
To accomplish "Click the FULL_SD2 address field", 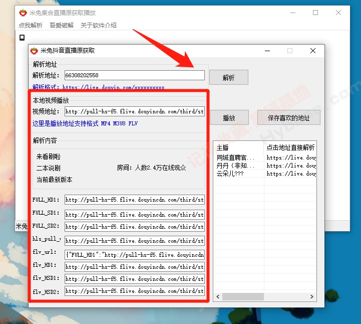I will pos(135,227).
